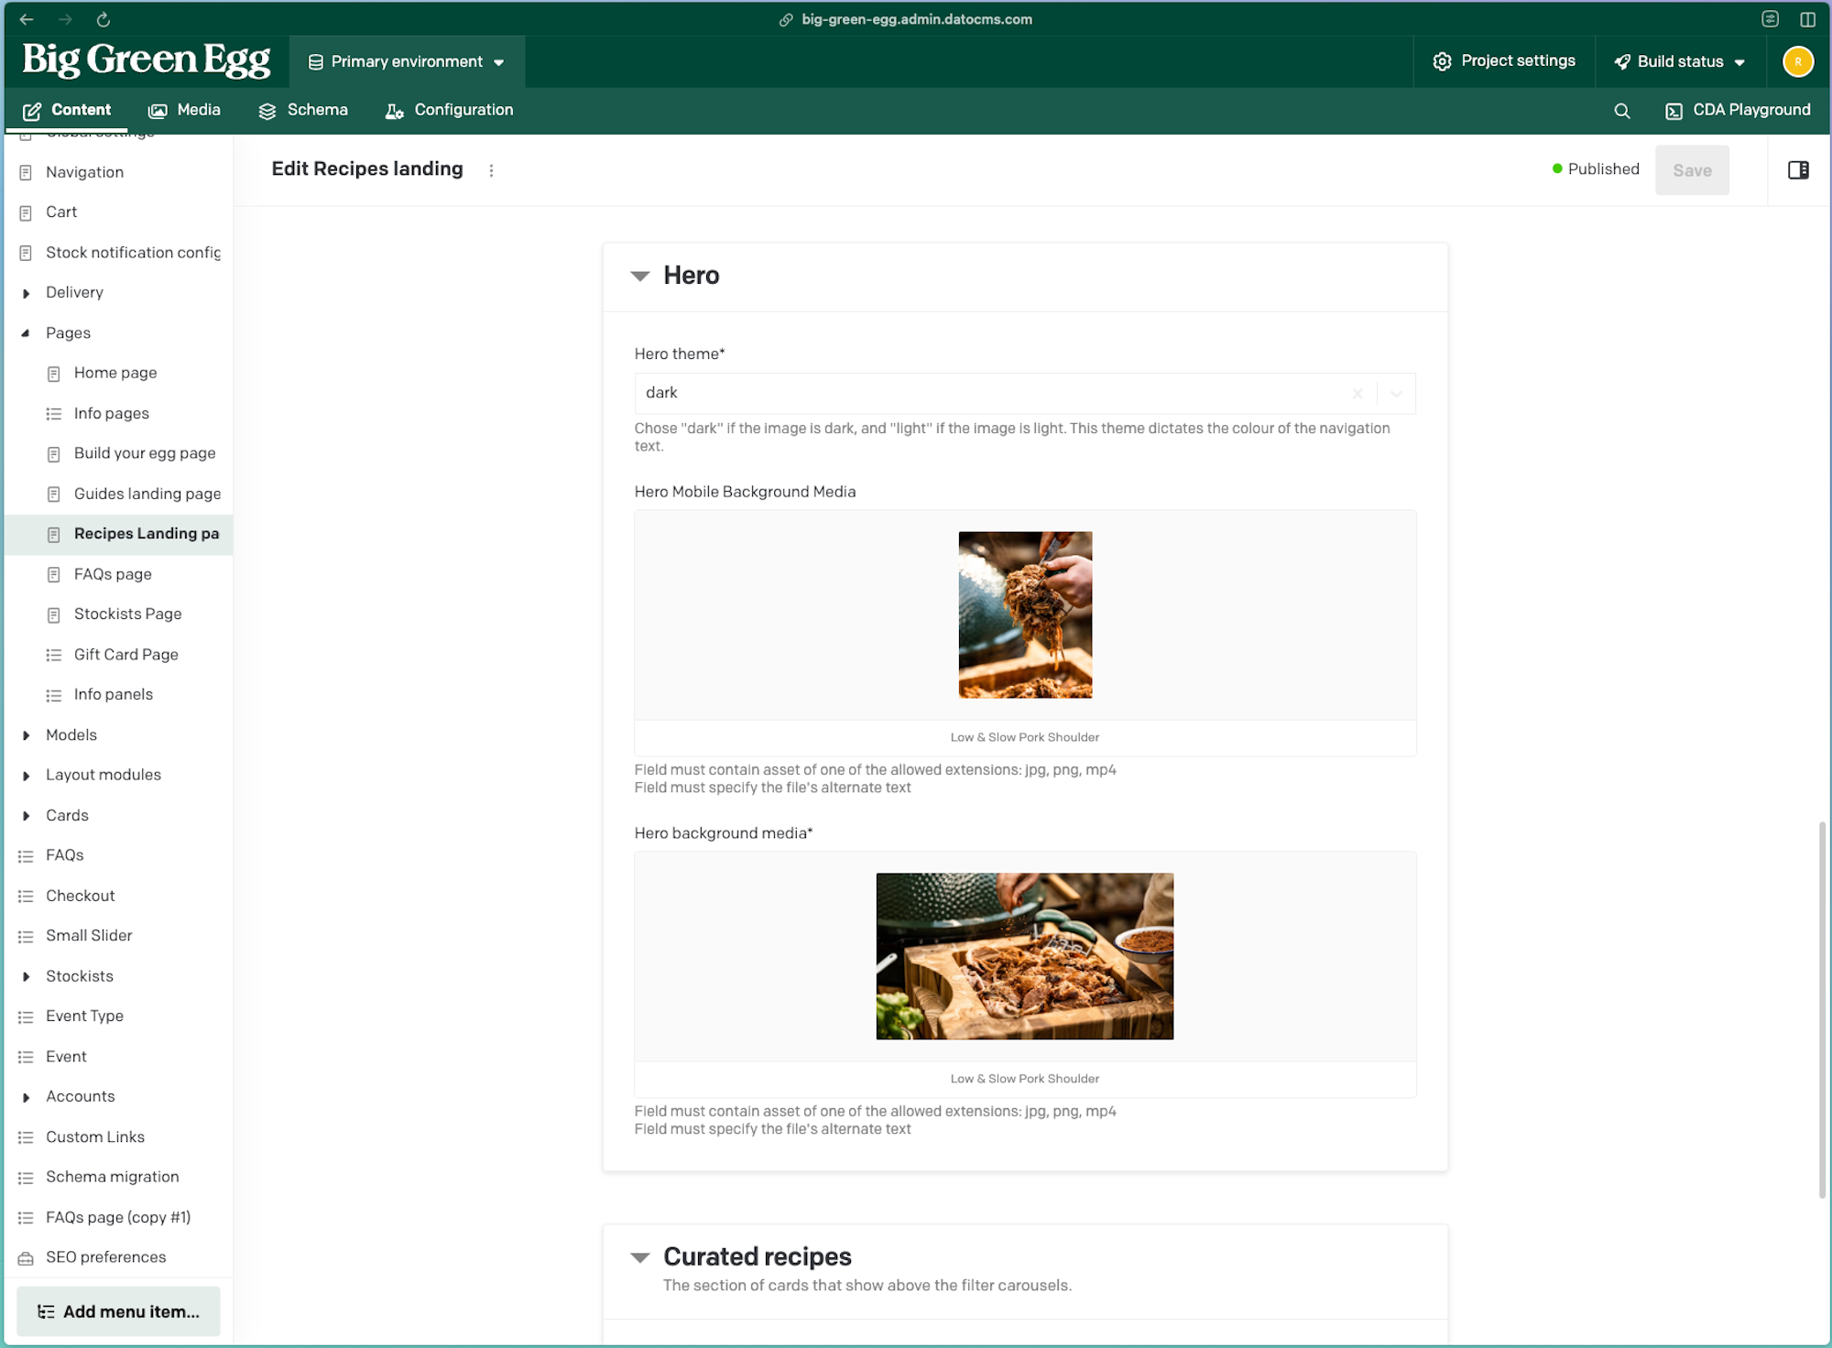Click the page vertical scrollbar

tap(1822, 1009)
